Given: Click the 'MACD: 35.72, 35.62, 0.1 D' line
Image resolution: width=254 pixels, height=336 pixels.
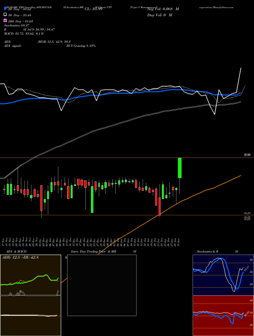Looking at the screenshot, I should (x=24, y=34).
